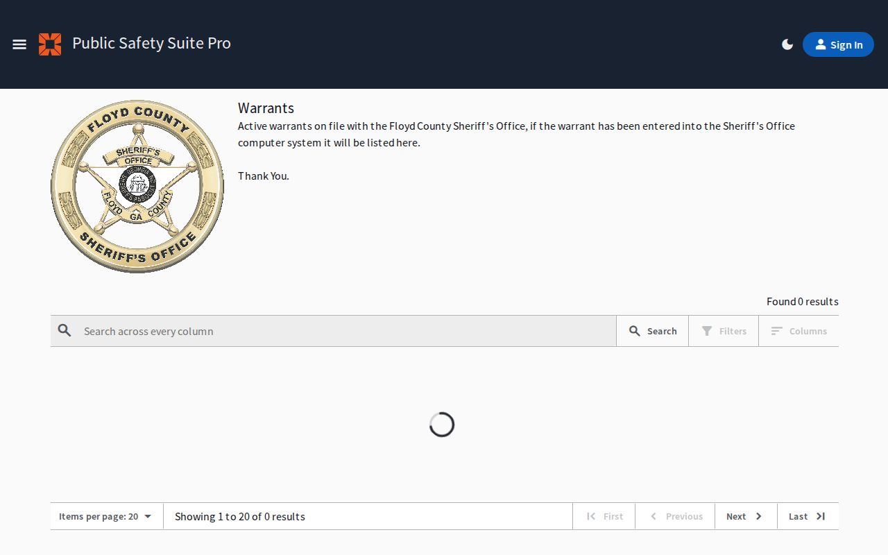
Task: Click the Sign In button
Action: coord(838,44)
